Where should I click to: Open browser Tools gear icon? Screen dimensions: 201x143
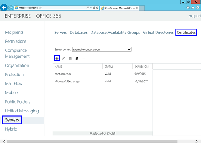(198, 8)
